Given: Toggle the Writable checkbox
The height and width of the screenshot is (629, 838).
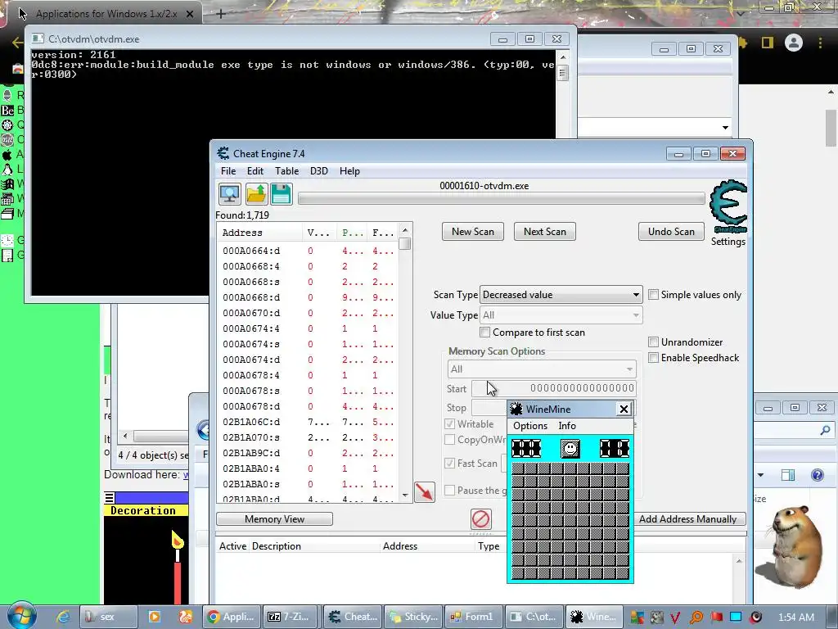Looking at the screenshot, I should pyautogui.click(x=449, y=424).
